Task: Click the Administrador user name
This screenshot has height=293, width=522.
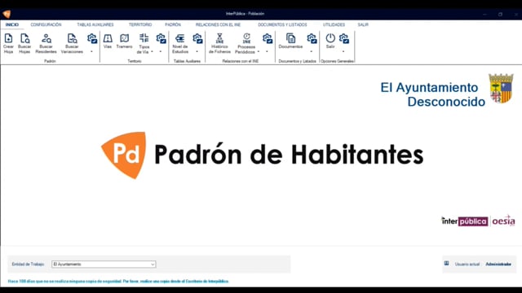Action: 498,264
